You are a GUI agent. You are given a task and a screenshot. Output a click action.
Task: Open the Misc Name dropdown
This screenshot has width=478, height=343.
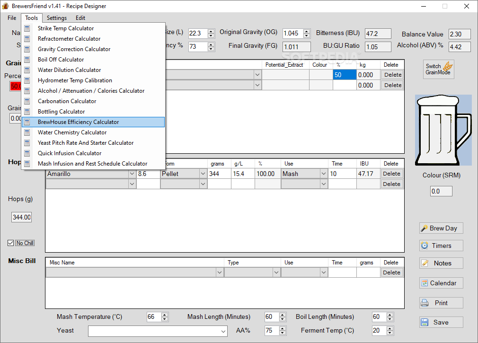[220, 273]
